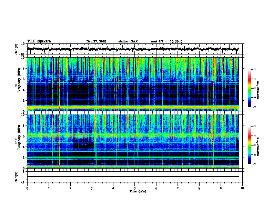This screenshot has width=273, height=211.
Task: Click the ch.2 spectrogram color scale bar
Action: 250,145
